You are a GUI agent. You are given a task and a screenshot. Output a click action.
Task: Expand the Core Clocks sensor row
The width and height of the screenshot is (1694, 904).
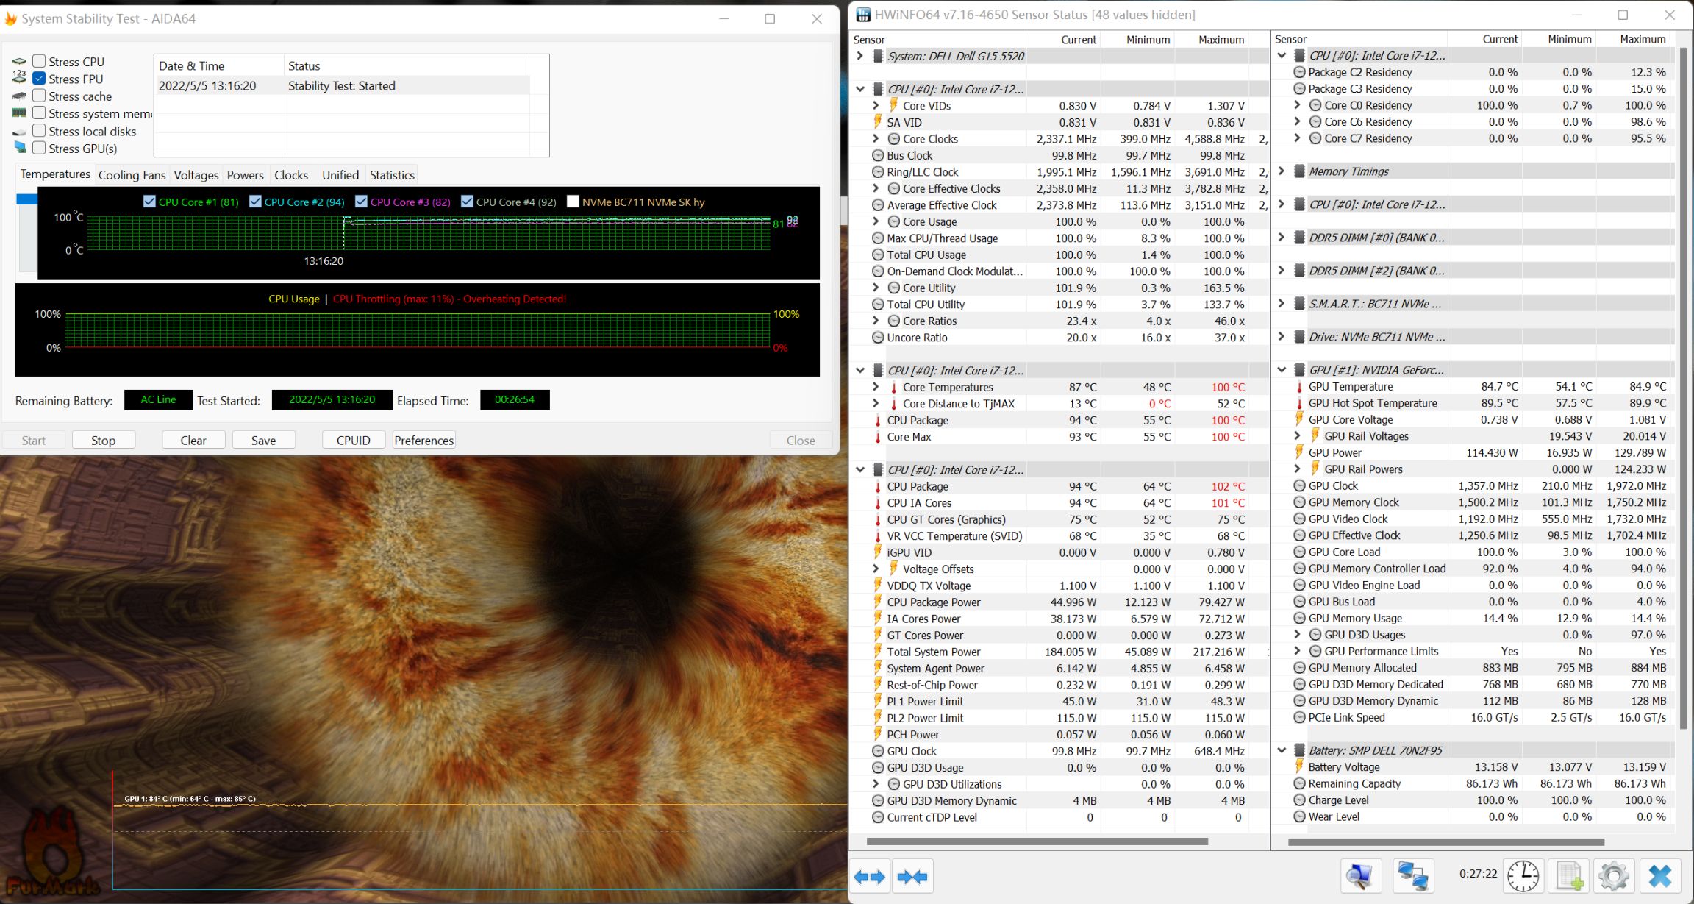click(x=876, y=139)
